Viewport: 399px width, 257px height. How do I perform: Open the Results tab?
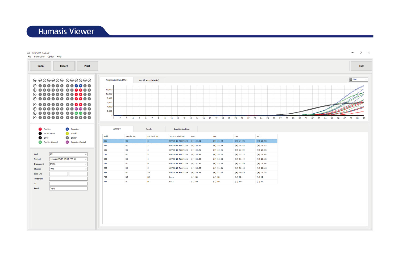[149, 129]
